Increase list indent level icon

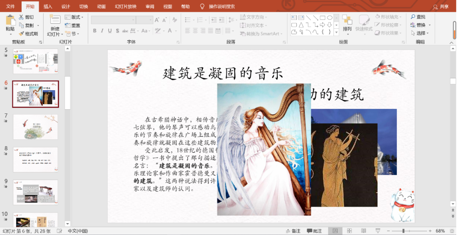coord(222,20)
